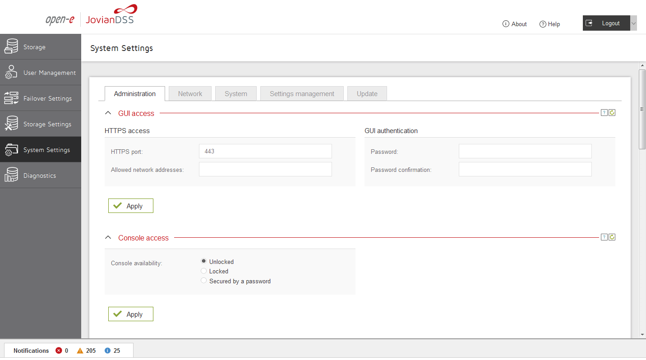Screen dimensions: 646x360
Task: Switch to the Administration tab
Action: (x=135, y=94)
